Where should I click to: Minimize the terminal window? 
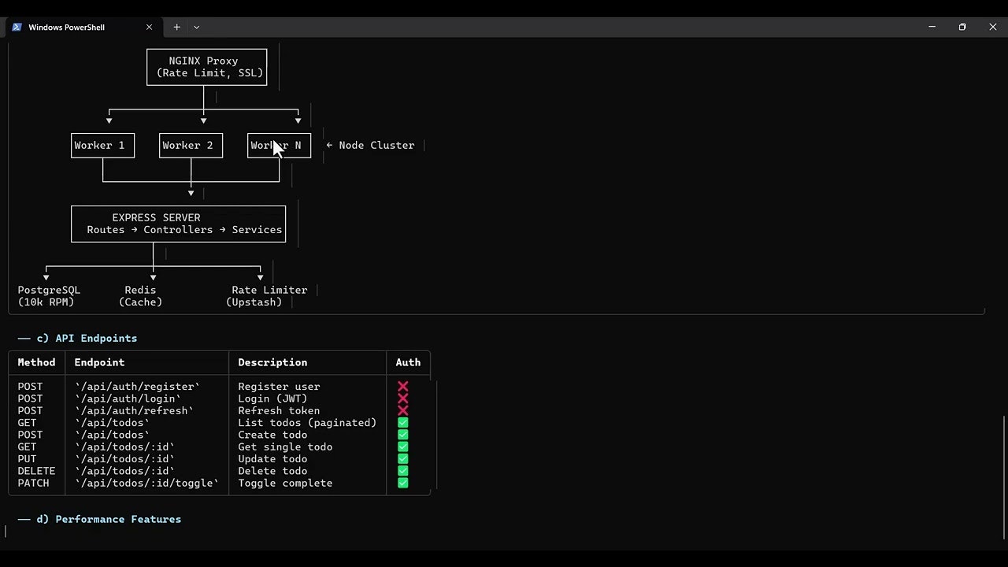point(932,27)
